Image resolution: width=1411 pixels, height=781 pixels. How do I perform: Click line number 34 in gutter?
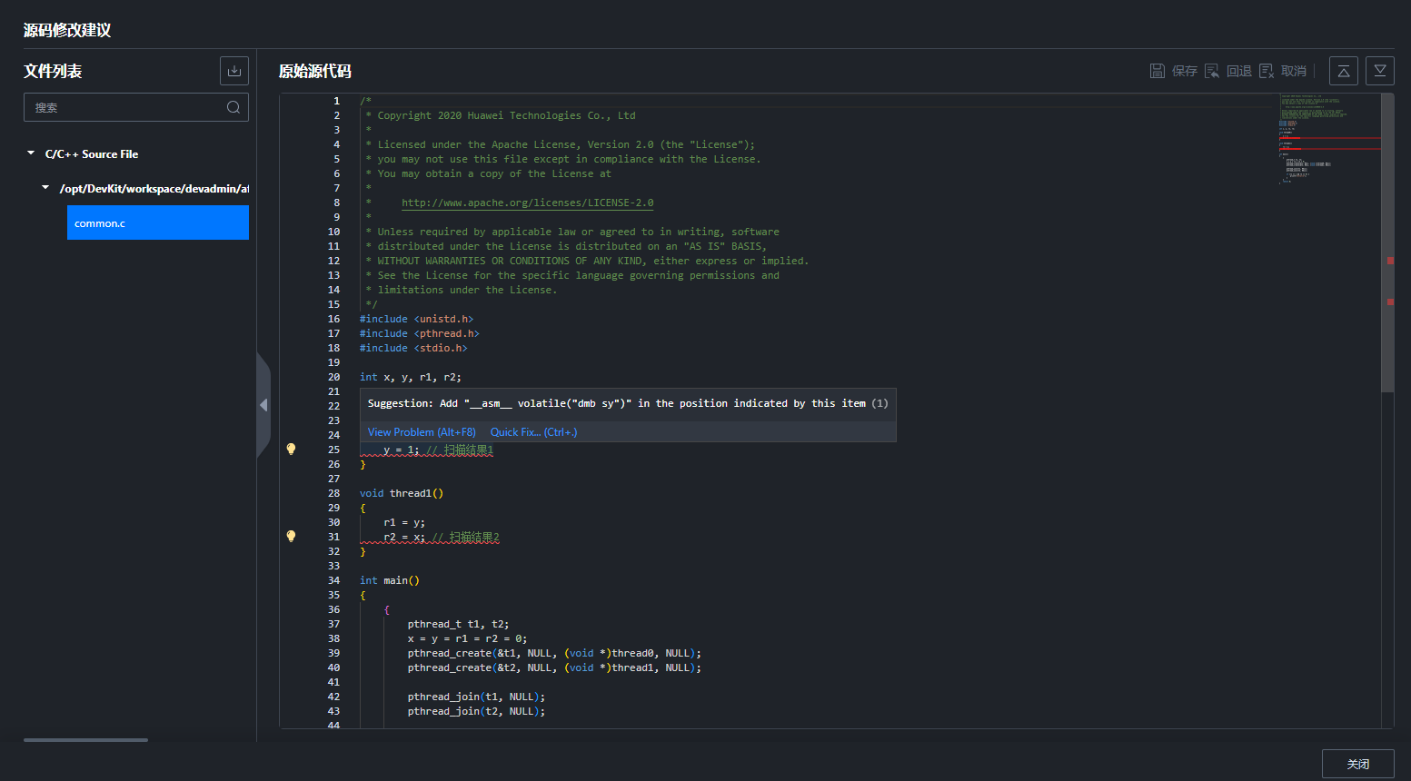pos(333,580)
